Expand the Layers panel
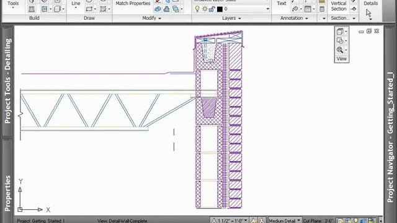The height and width of the screenshot is (223, 397). (x=231, y=18)
